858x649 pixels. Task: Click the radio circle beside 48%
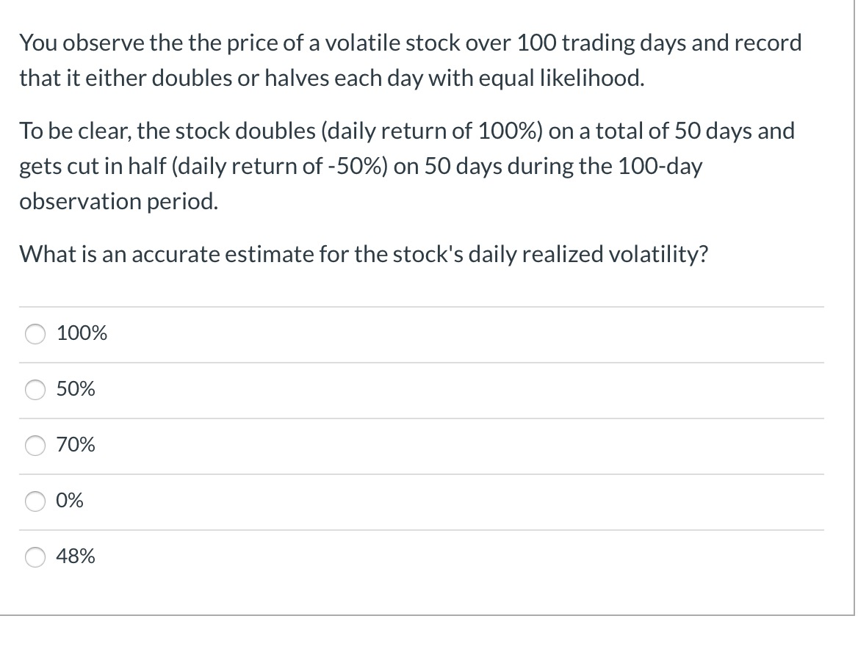point(35,557)
